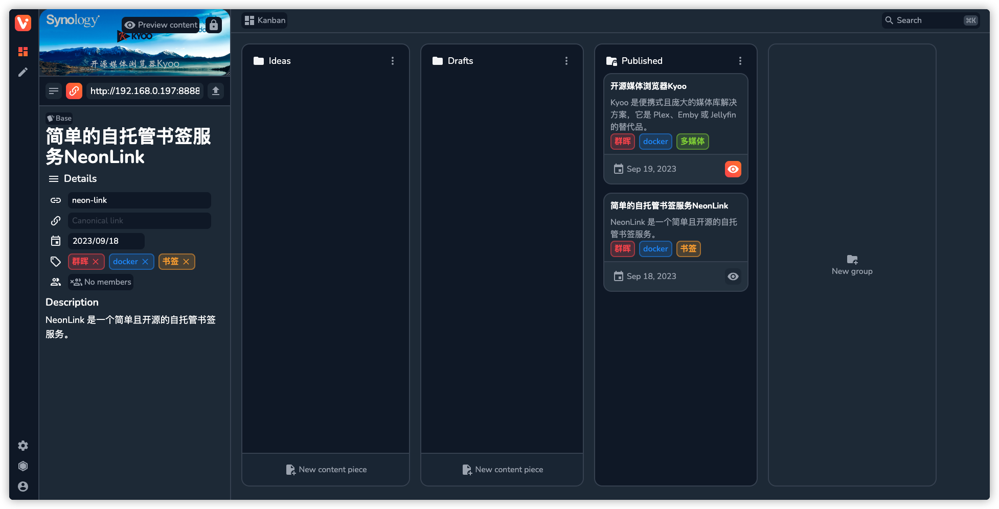The width and height of the screenshot is (999, 509).
Task: Remove the 群晖 tag with its X
Action: point(96,262)
